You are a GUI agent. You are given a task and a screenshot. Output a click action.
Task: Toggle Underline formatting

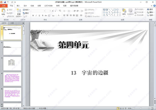pos(39,15)
